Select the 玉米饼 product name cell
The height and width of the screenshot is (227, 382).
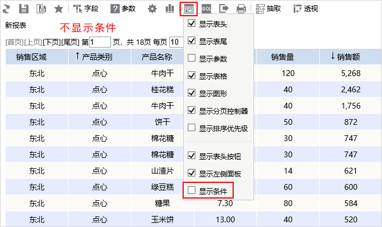click(162, 219)
